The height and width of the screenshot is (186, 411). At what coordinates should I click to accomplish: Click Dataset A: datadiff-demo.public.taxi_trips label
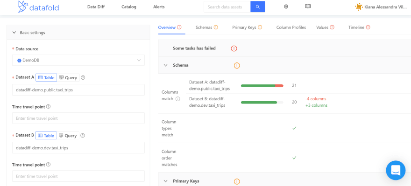(209, 85)
